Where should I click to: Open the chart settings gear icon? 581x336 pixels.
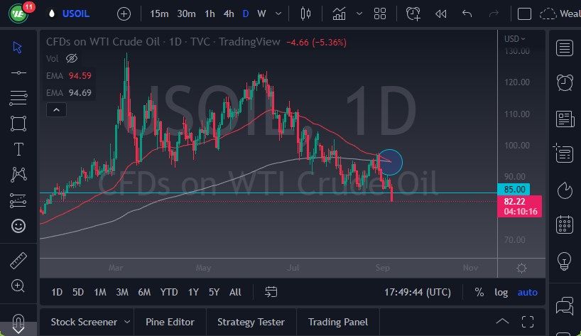521,268
